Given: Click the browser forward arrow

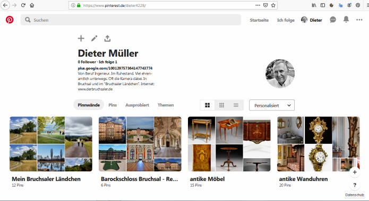Looking at the screenshot, I should 14,5.
